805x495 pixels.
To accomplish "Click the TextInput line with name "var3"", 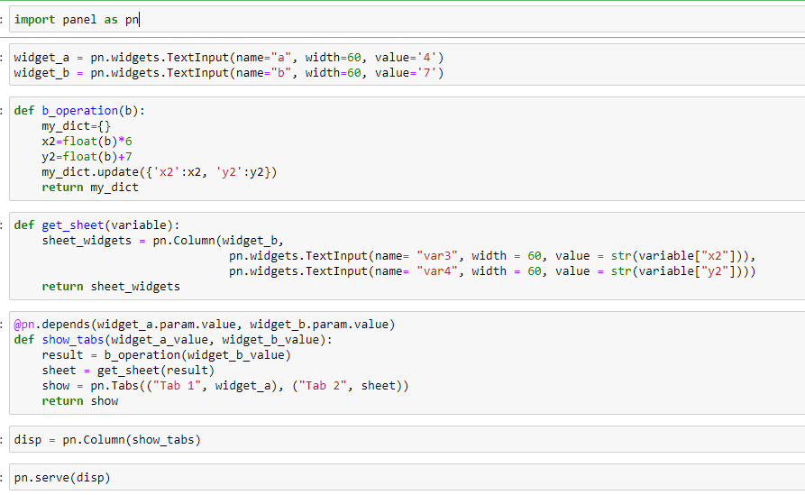I will [x=492, y=256].
